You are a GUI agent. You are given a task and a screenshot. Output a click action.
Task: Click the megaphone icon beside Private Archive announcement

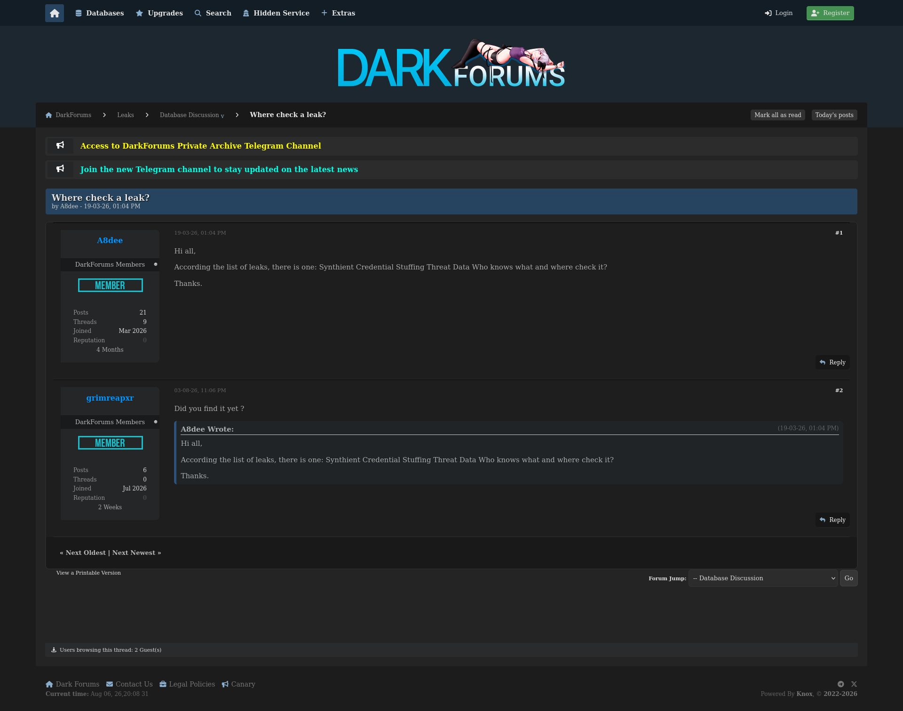pyautogui.click(x=60, y=145)
